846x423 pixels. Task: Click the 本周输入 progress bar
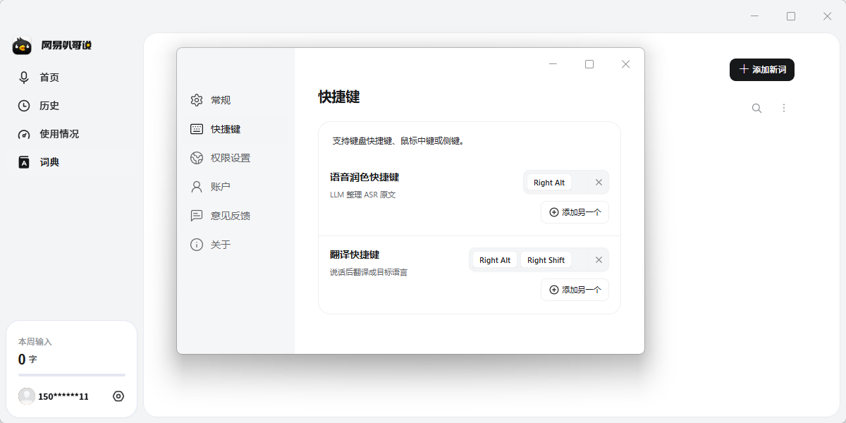72,375
